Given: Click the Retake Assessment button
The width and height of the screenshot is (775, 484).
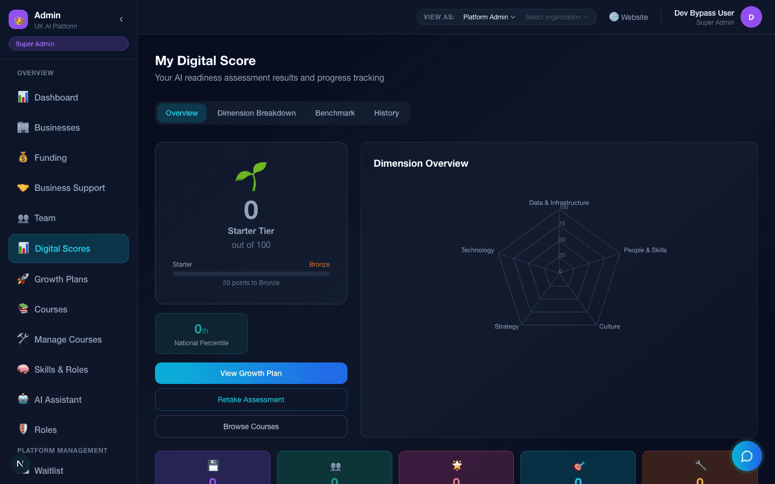Looking at the screenshot, I should tap(251, 400).
